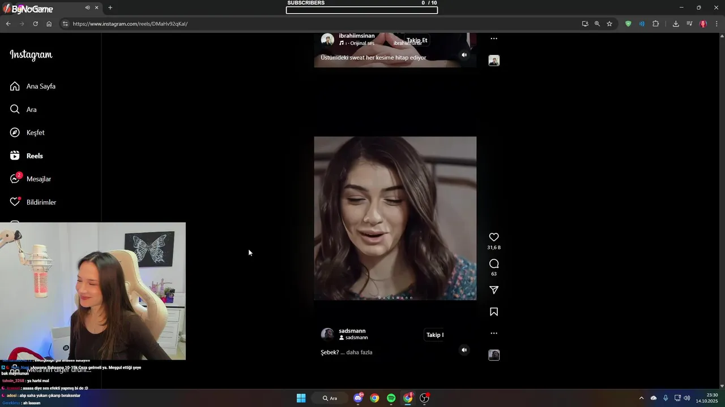
Task: Open the three-dot options for the sadsmann reel
Action: [494, 334]
